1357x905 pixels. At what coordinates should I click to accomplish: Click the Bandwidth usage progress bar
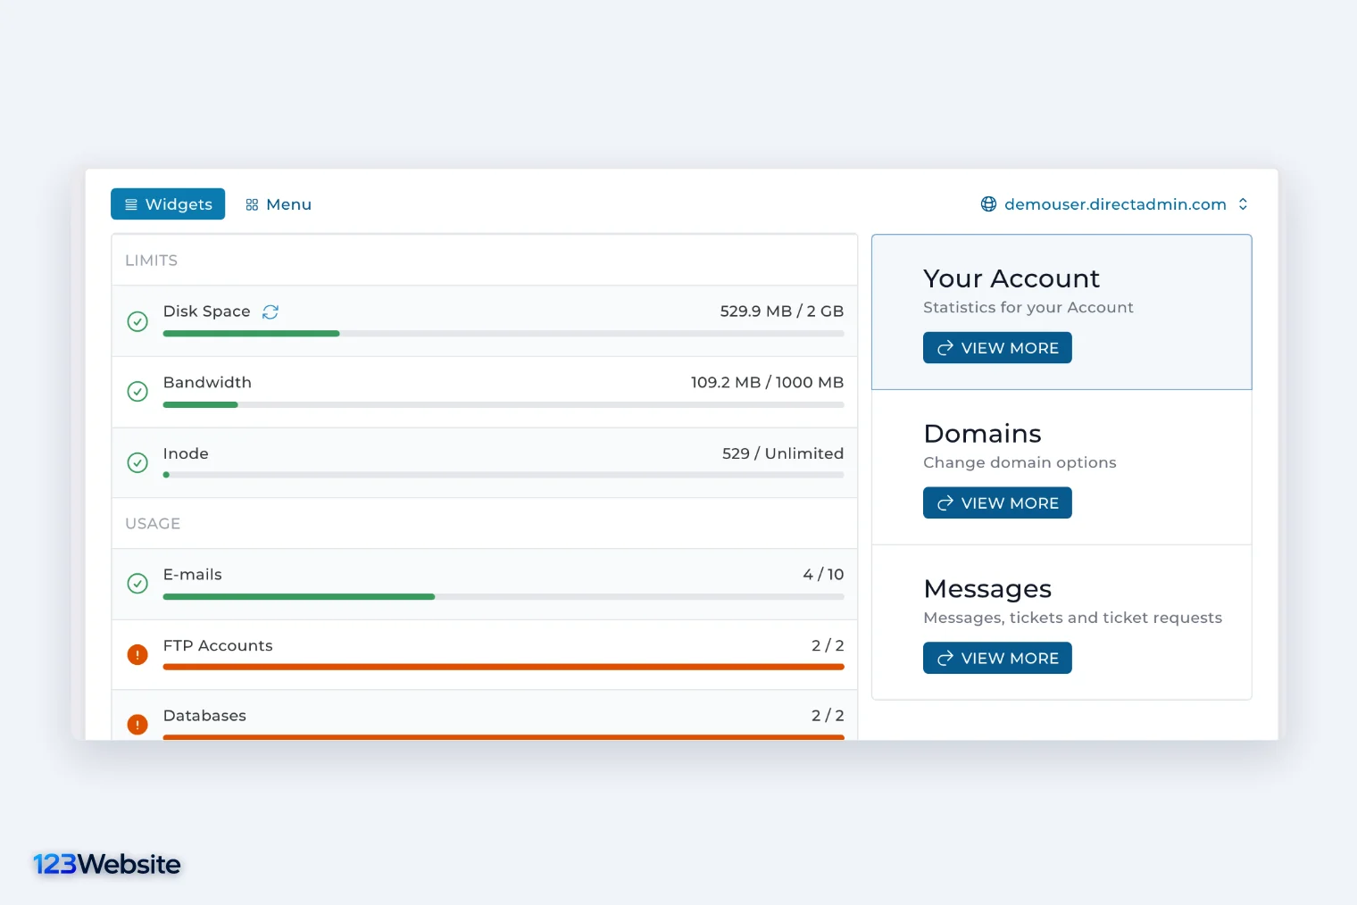(504, 405)
